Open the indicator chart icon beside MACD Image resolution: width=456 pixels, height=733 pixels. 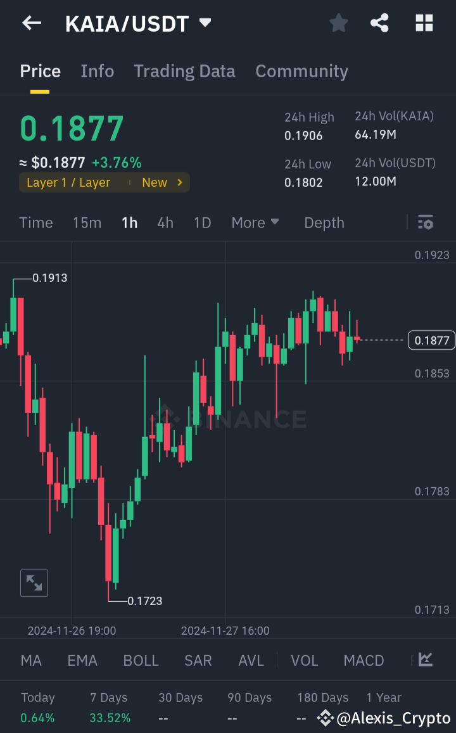pyautogui.click(x=424, y=660)
